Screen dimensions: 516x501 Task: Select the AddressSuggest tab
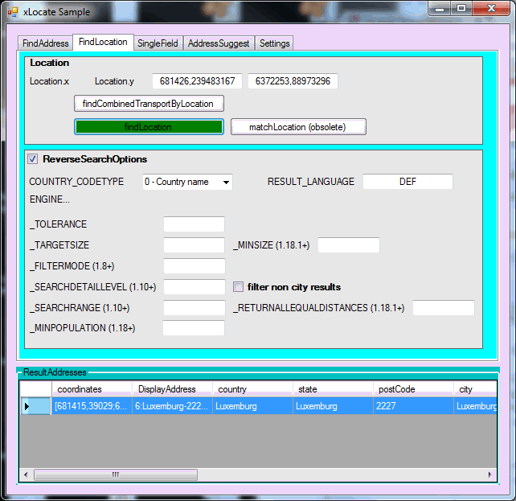[219, 43]
